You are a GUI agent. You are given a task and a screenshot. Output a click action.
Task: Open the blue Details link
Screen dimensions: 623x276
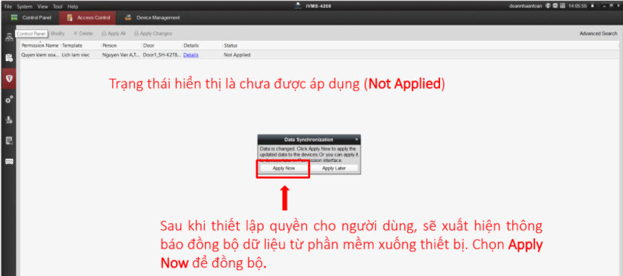(190, 54)
